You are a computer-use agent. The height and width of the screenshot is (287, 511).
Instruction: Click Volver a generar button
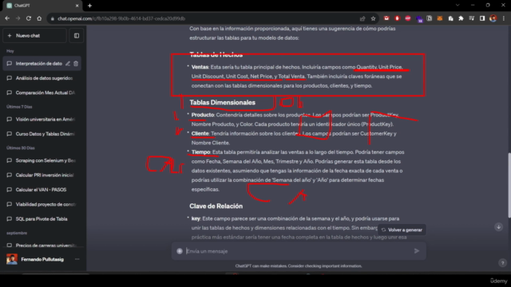(x=402, y=230)
